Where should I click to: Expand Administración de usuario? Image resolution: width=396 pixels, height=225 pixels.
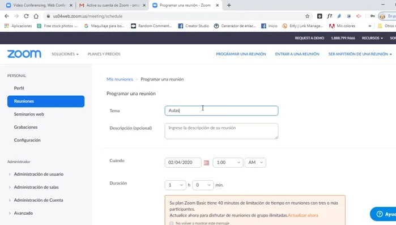click(x=39, y=174)
